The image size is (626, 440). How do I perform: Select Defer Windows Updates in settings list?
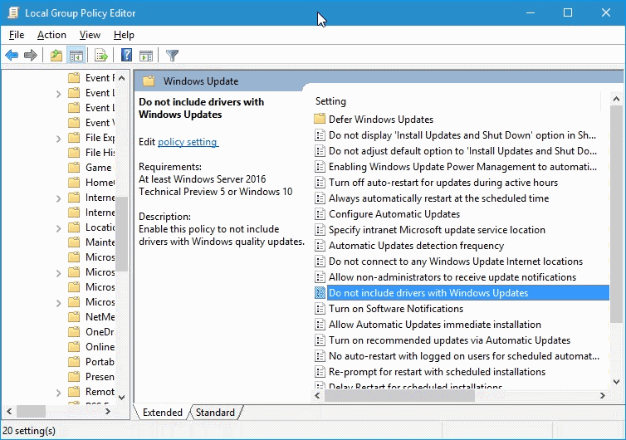(381, 120)
